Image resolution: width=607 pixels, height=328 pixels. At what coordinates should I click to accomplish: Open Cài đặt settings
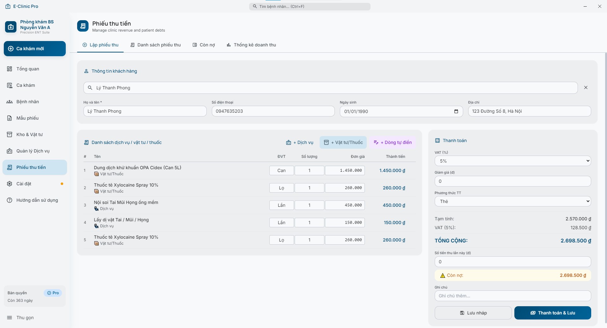click(35, 184)
